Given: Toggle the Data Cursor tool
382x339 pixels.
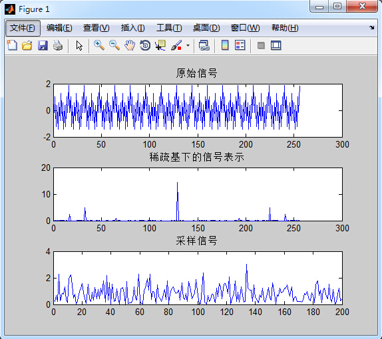Looking at the screenshot, I should [160, 45].
